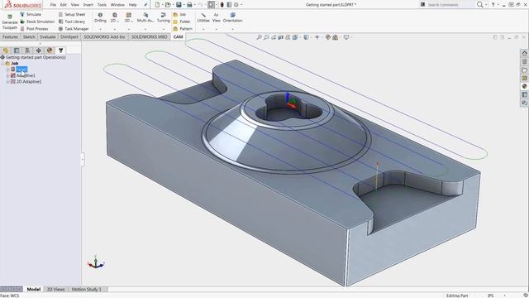The width and height of the screenshot is (529, 298).
Task: Open Apply Scene in view toolbar
Action: pos(335,37)
